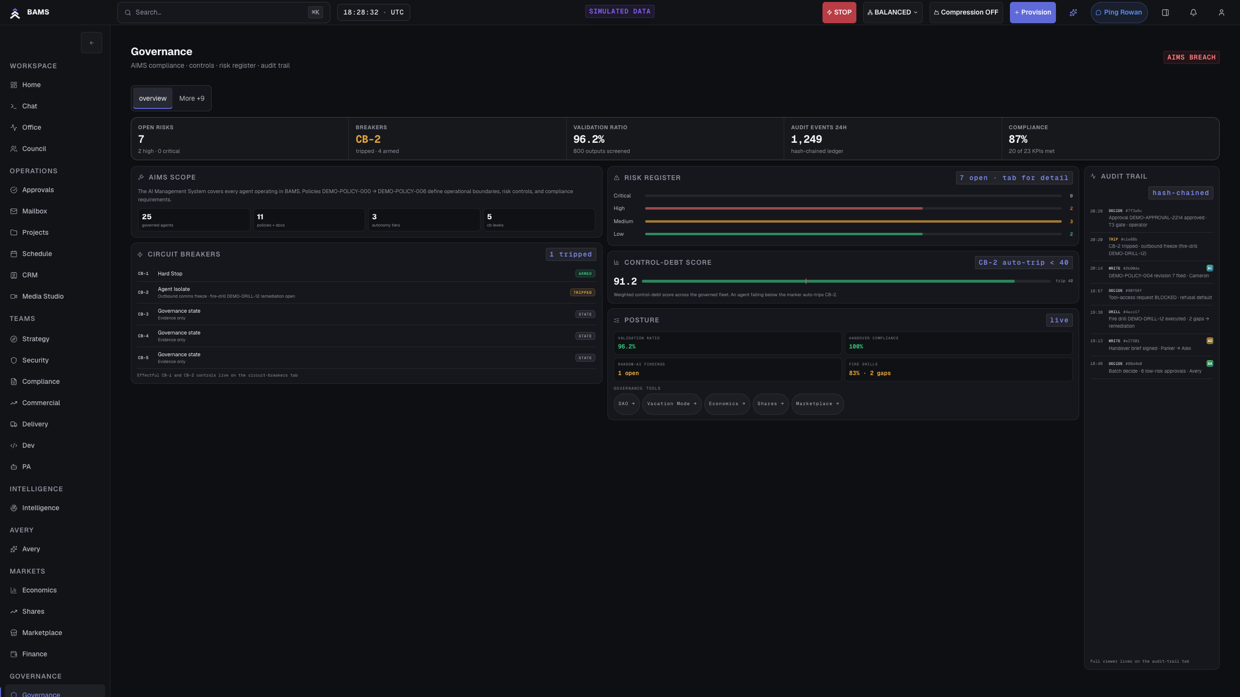Toggle the side panel layout icon
The width and height of the screenshot is (1240, 697).
tap(1165, 13)
